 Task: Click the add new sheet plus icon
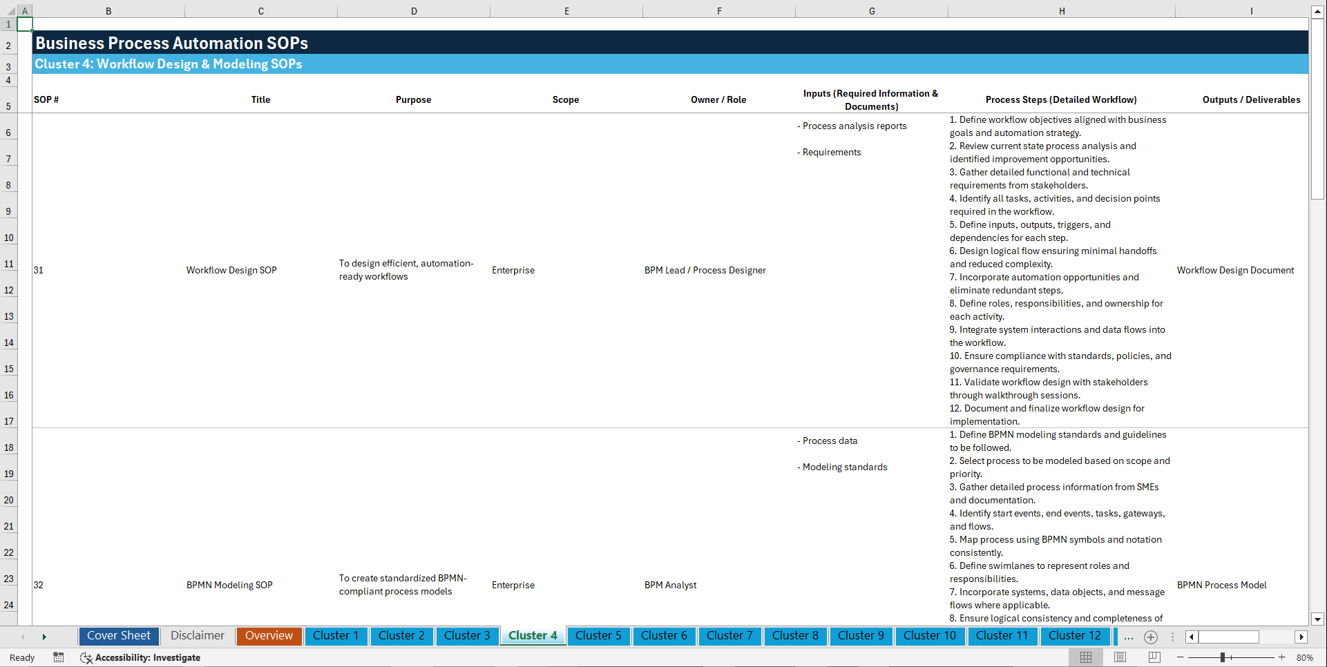click(1151, 637)
